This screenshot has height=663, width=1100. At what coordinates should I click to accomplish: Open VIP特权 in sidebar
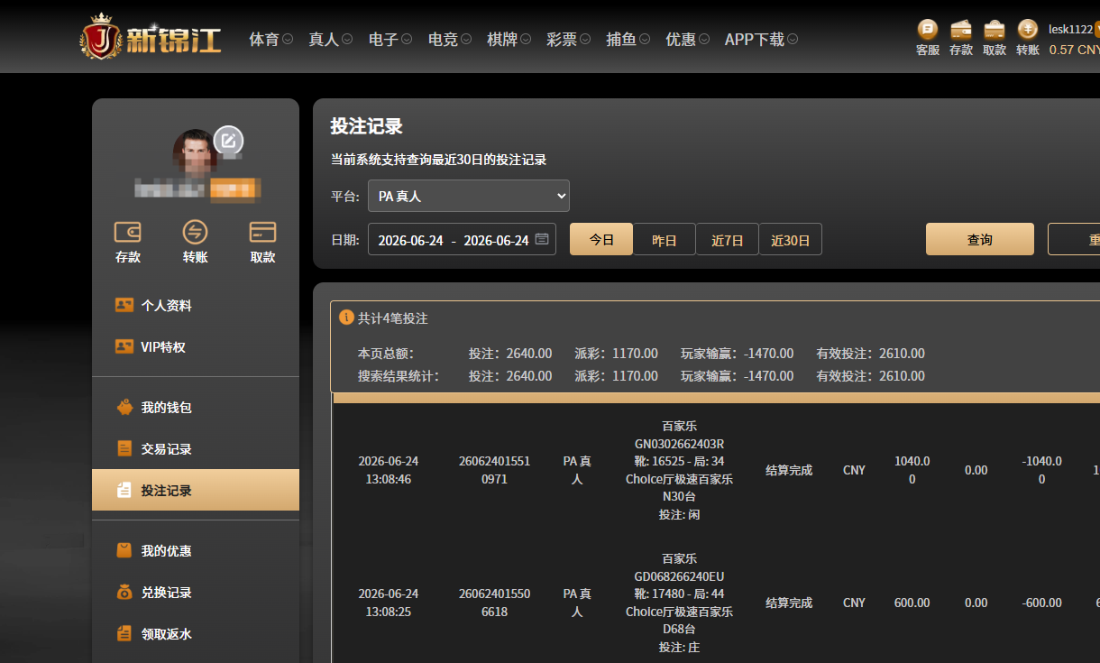(196, 347)
